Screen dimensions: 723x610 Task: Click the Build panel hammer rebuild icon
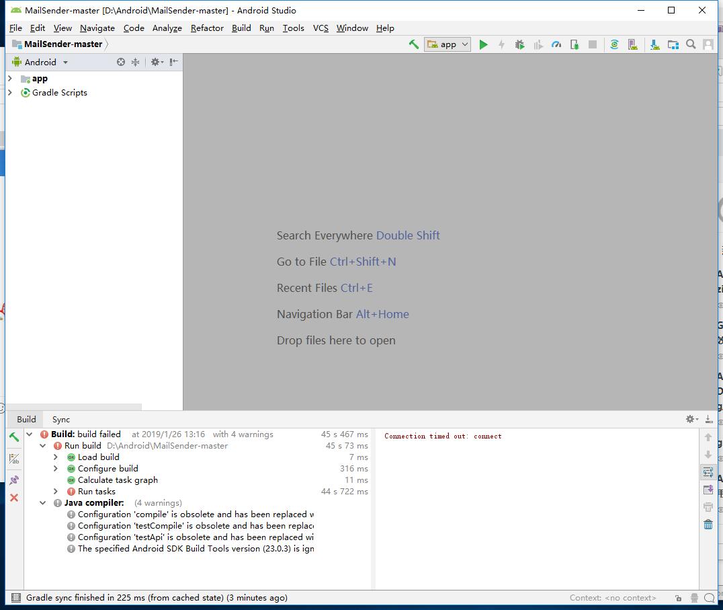14,436
